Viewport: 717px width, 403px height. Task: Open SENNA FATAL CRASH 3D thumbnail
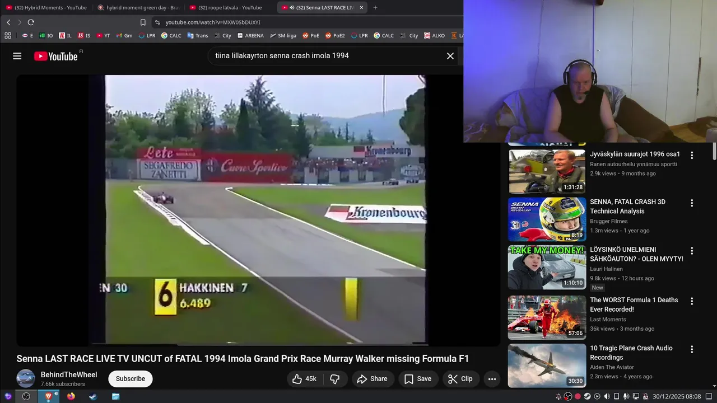[x=547, y=219]
